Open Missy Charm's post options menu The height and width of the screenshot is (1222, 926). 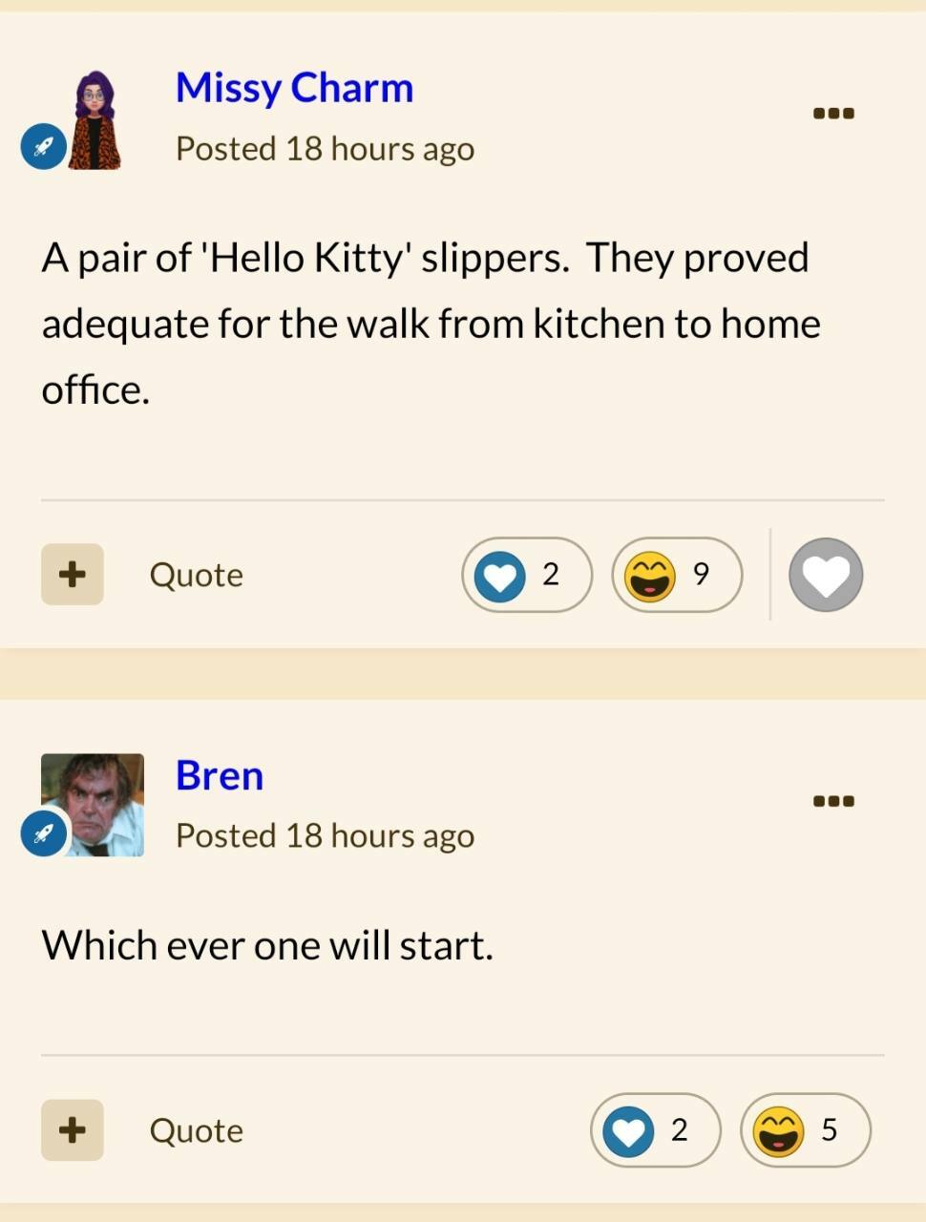(x=833, y=114)
